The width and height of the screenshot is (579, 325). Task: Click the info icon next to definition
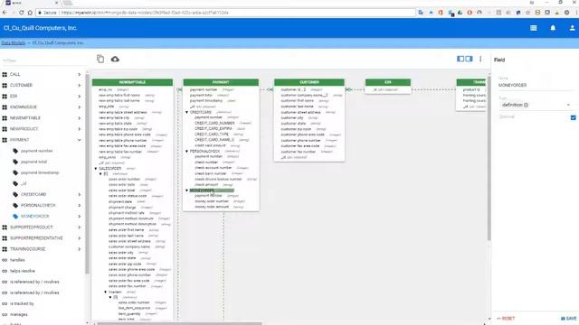pos(527,105)
